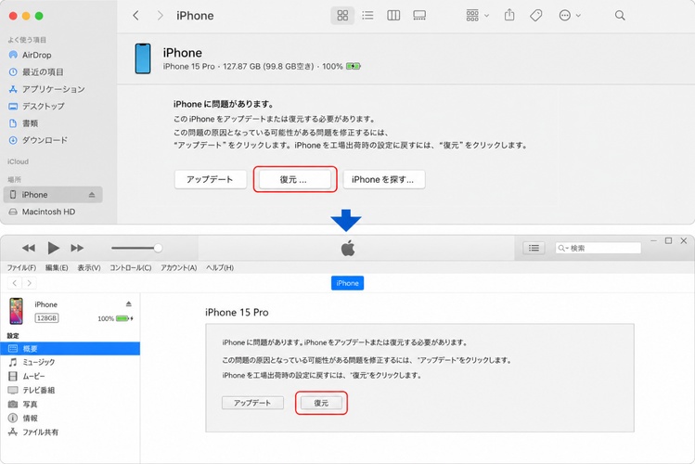Open the アカウント(A) menu
This screenshot has width=695, height=464.
[179, 267]
